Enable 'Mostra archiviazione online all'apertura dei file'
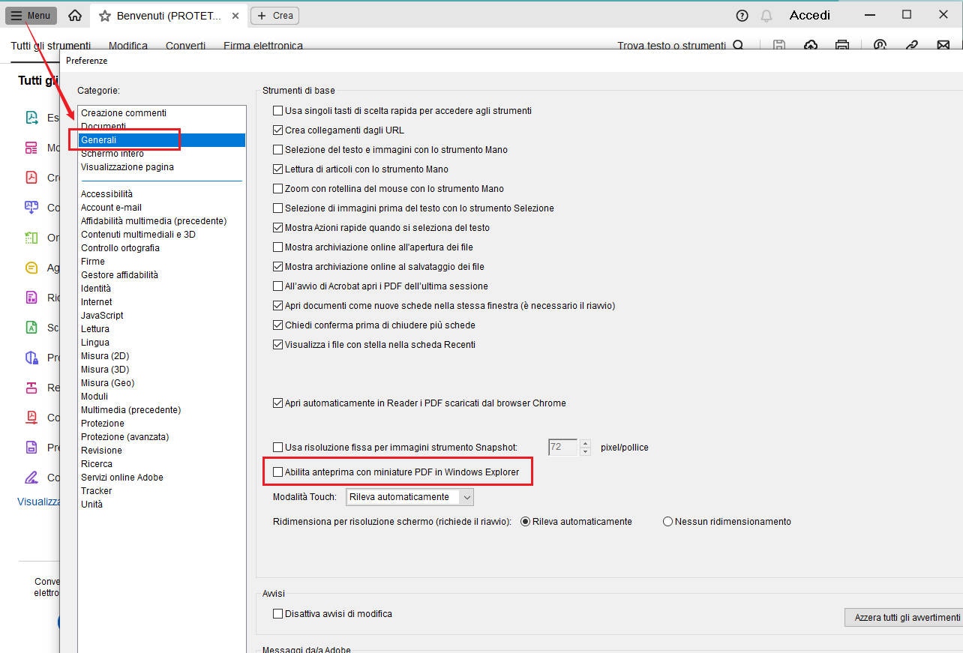Viewport: 963px width, 653px height. [x=278, y=247]
